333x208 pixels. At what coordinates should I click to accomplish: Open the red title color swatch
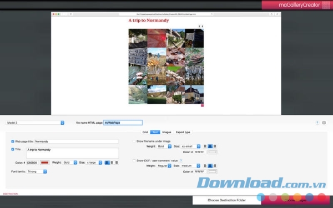click(44, 163)
